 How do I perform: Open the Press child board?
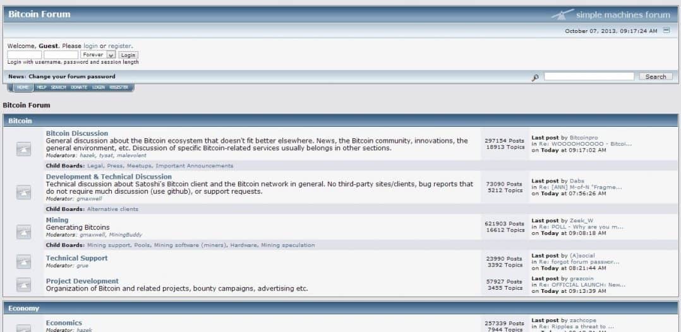pos(114,166)
